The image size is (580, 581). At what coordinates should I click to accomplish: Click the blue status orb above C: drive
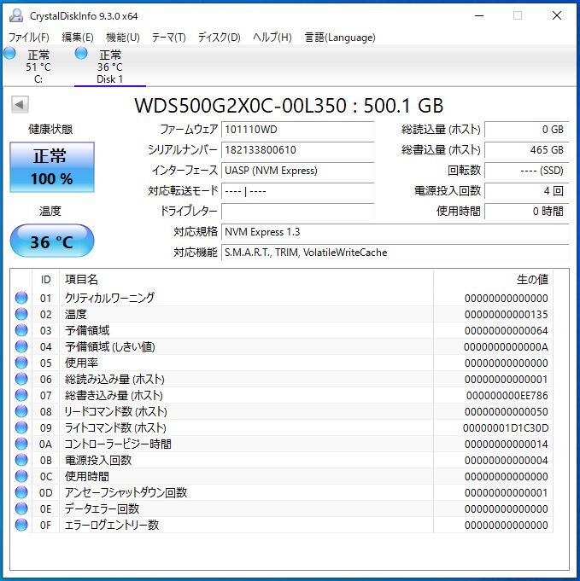(x=10, y=54)
